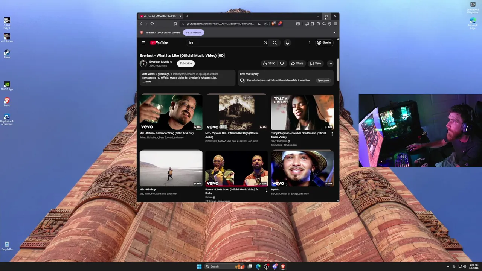The width and height of the screenshot is (482, 271).
Task: Open Brave Shields lion icon
Action: pyautogui.click(x=273, y=24)
